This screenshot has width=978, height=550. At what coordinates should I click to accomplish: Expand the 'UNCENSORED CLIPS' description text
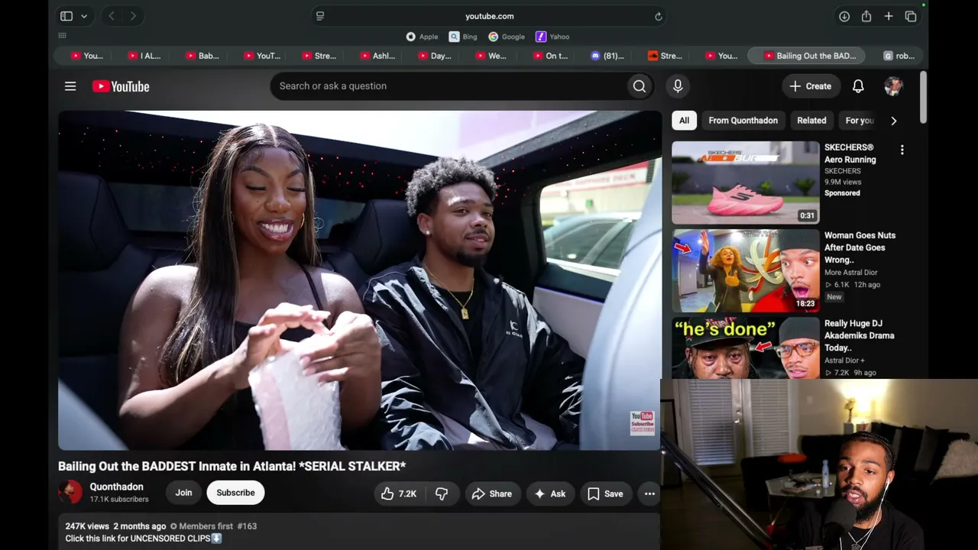[144, 539]
